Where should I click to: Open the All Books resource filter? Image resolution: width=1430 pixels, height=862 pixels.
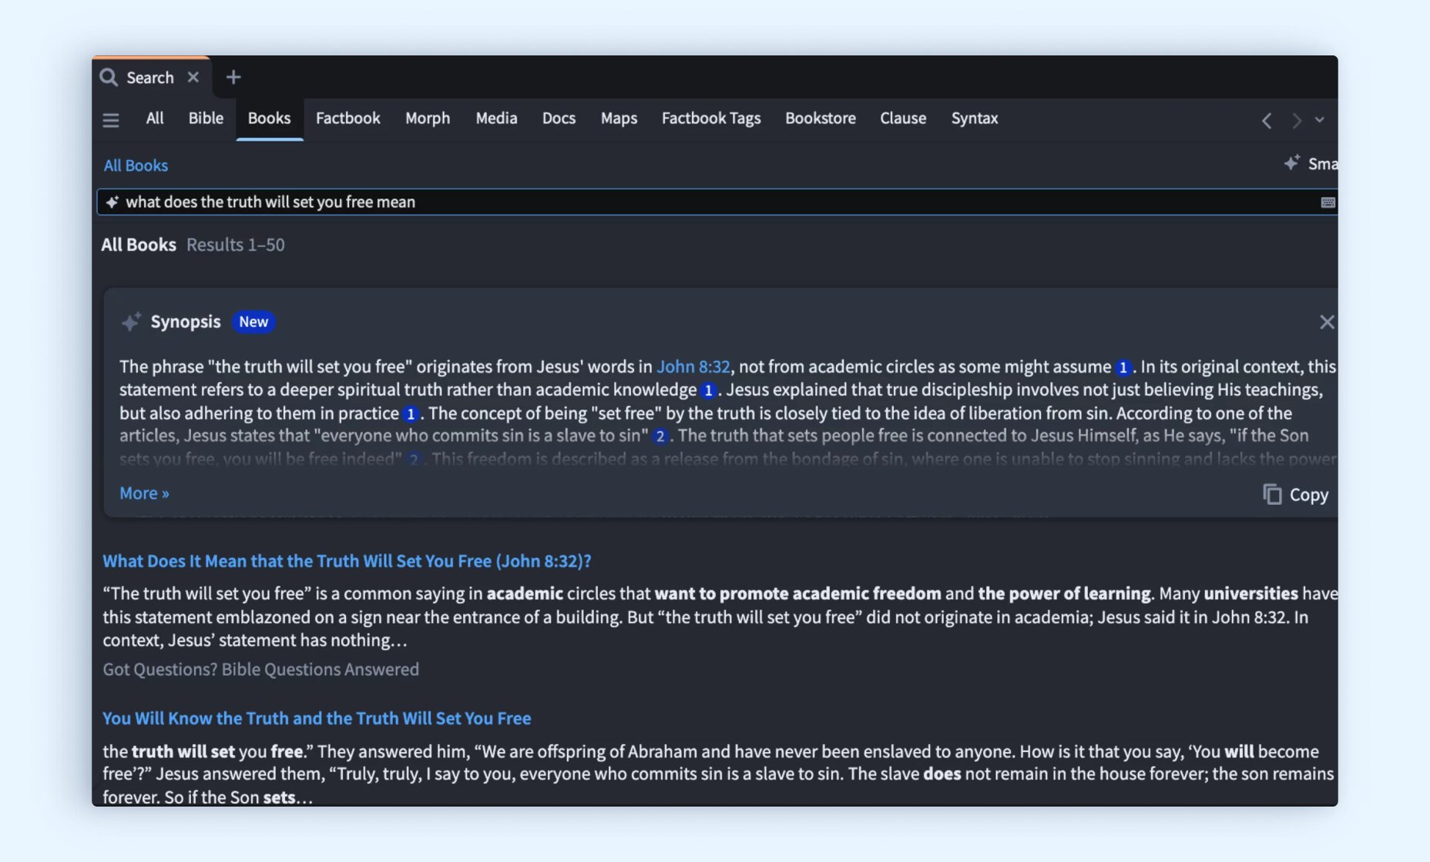[x=136, y=165]
